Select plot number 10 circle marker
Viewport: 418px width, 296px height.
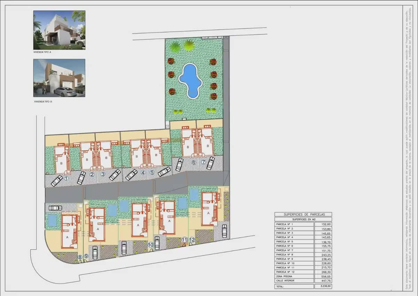[150, 245]
